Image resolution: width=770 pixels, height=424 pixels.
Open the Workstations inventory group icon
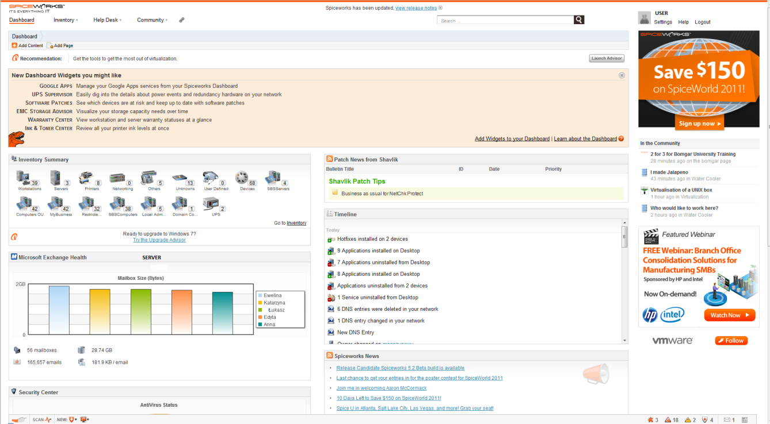24,178
